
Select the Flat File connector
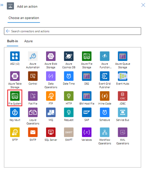point(33,96)
